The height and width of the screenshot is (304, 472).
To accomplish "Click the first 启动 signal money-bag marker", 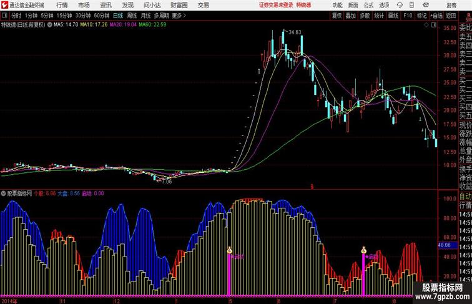I will coord(229,250).
